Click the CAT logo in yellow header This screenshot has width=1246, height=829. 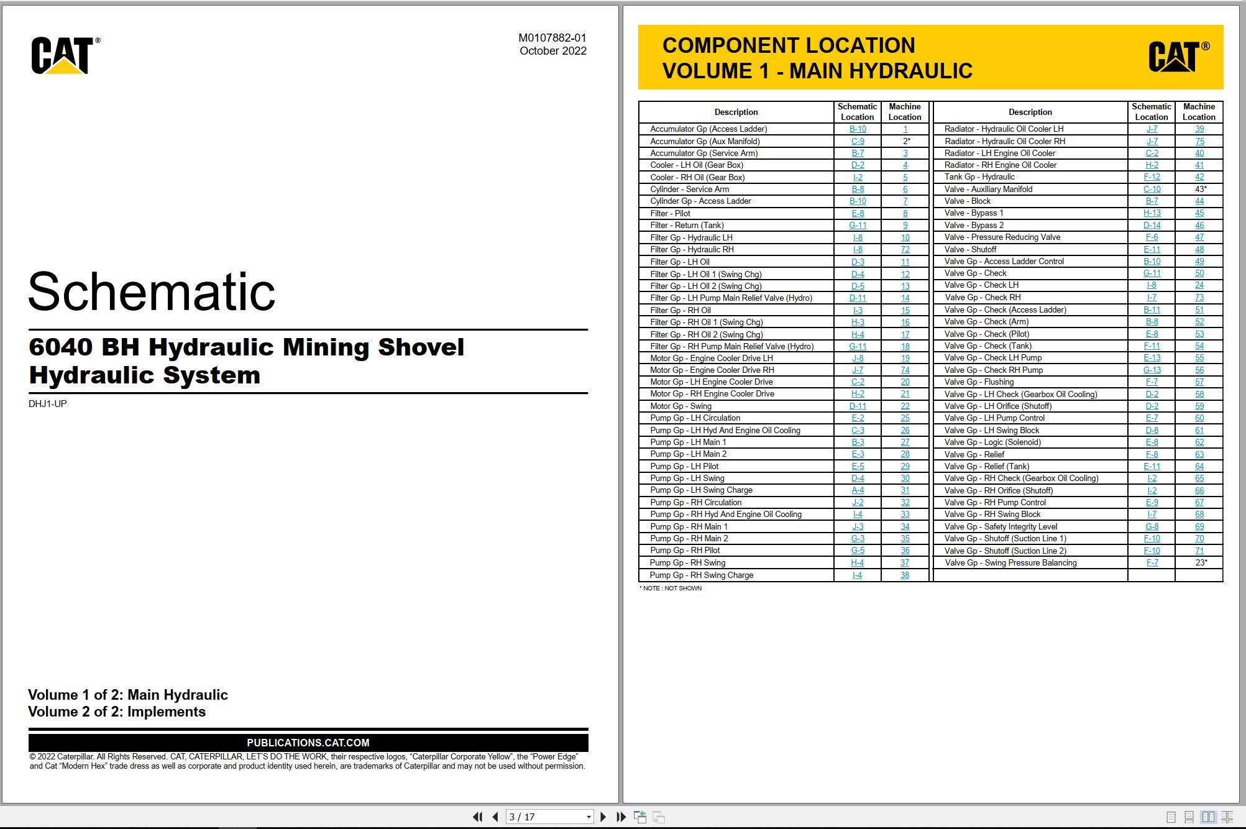point(1179,57)
